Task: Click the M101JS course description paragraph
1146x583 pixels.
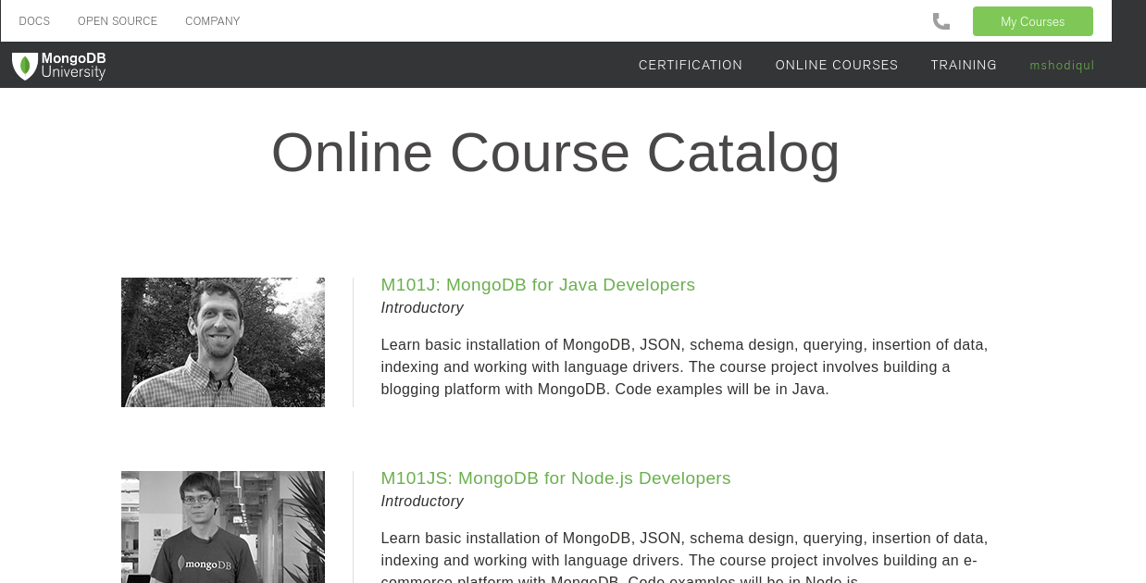Action: (x=684, y=555)
